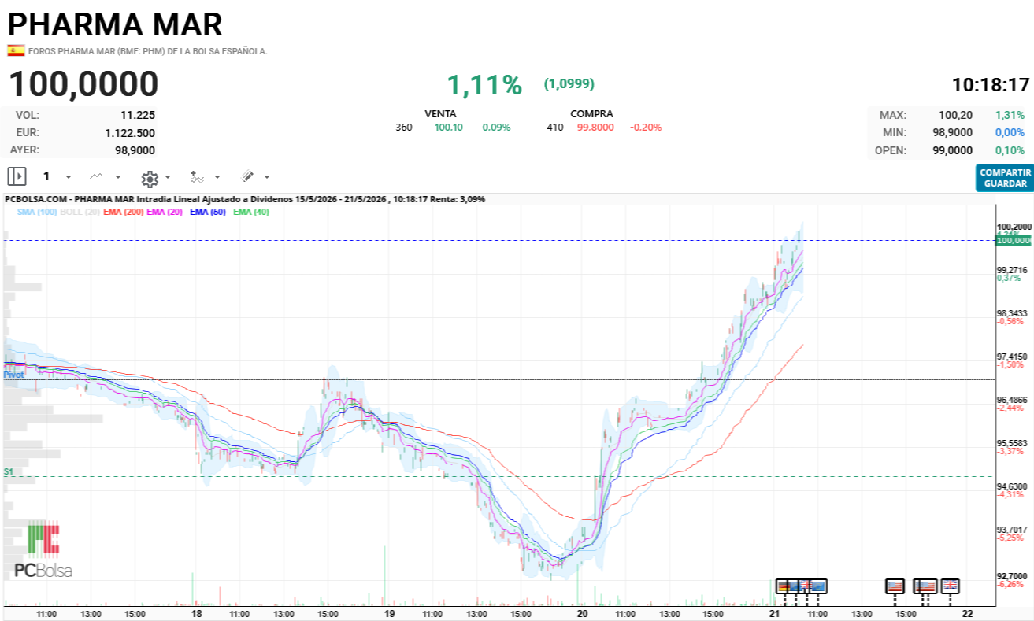
Task: Toggle the BOLL (20) legend indicator
Action: click(x=80, y=212)
